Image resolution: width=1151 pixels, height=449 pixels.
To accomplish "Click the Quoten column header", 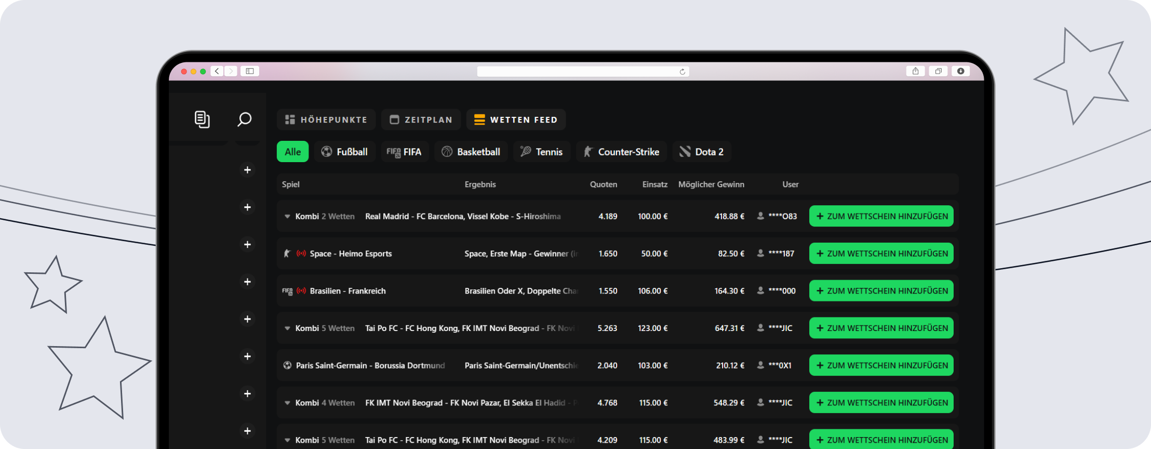I will pos(604,184).
